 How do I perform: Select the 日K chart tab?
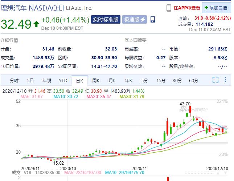(79, 81)
